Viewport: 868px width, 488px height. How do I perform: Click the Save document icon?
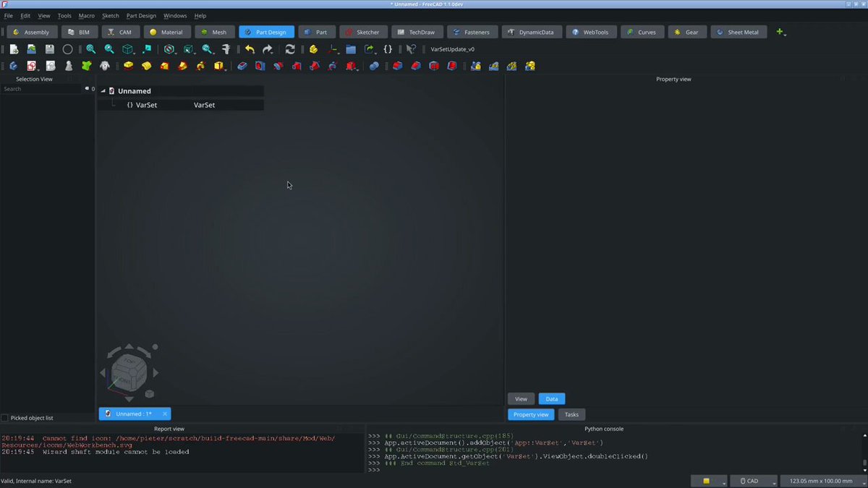[x=50, y=49]
